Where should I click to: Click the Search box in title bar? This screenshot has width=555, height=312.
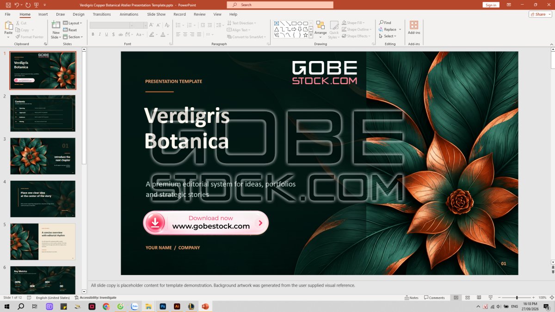(x=280, y=5)
